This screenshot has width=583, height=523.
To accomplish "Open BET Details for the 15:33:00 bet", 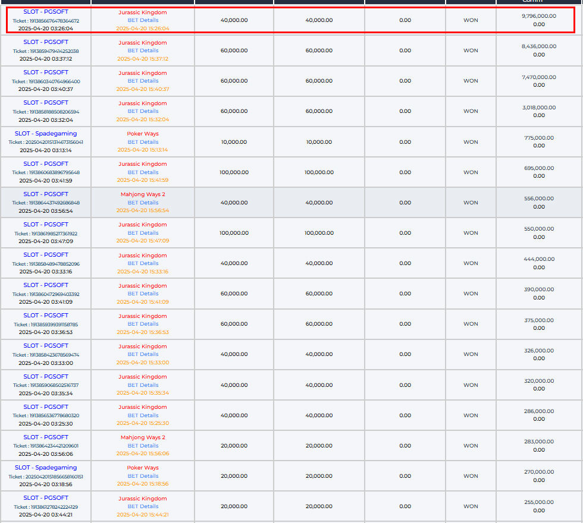I will [x=143, y=354].
